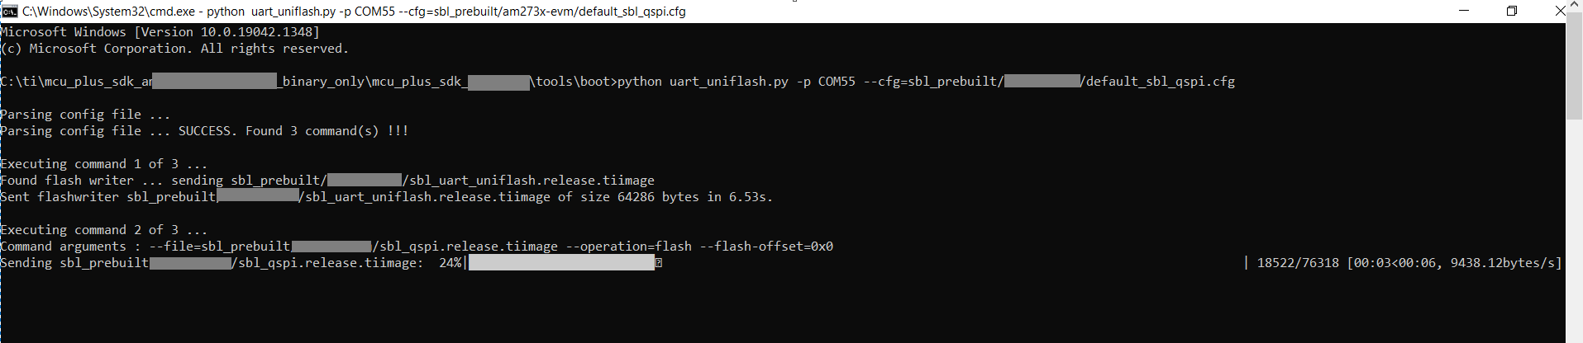The image size is (1583, 343).
Task: Click the 'uart_uniflash.py' text in the command line
Action: coord(728,82)
